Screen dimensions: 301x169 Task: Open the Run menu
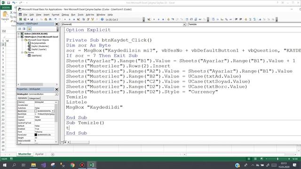pos(73,15)
